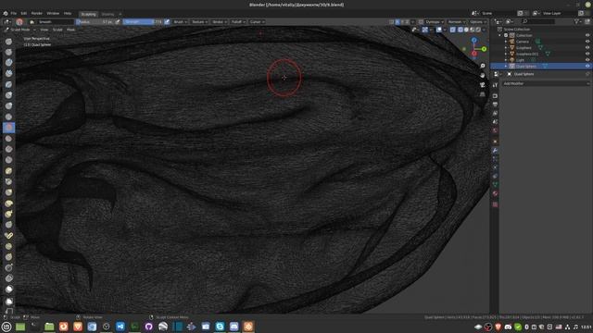
Task: Select the Grab brush tool
Action: [x=8, y=192]
